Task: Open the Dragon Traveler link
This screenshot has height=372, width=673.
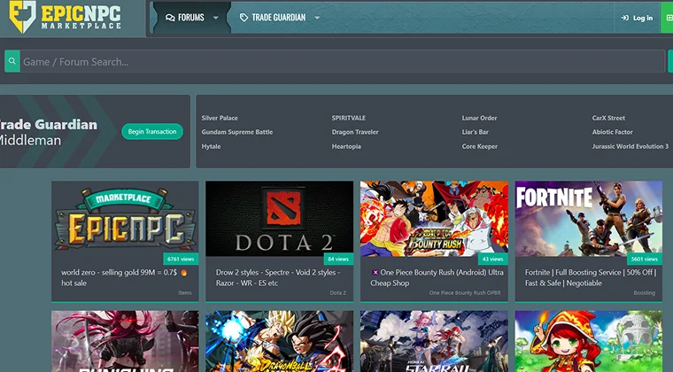Action: coord(355,132)
